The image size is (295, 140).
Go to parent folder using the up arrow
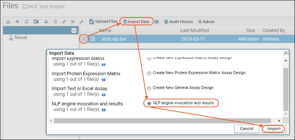coord(17,22)
